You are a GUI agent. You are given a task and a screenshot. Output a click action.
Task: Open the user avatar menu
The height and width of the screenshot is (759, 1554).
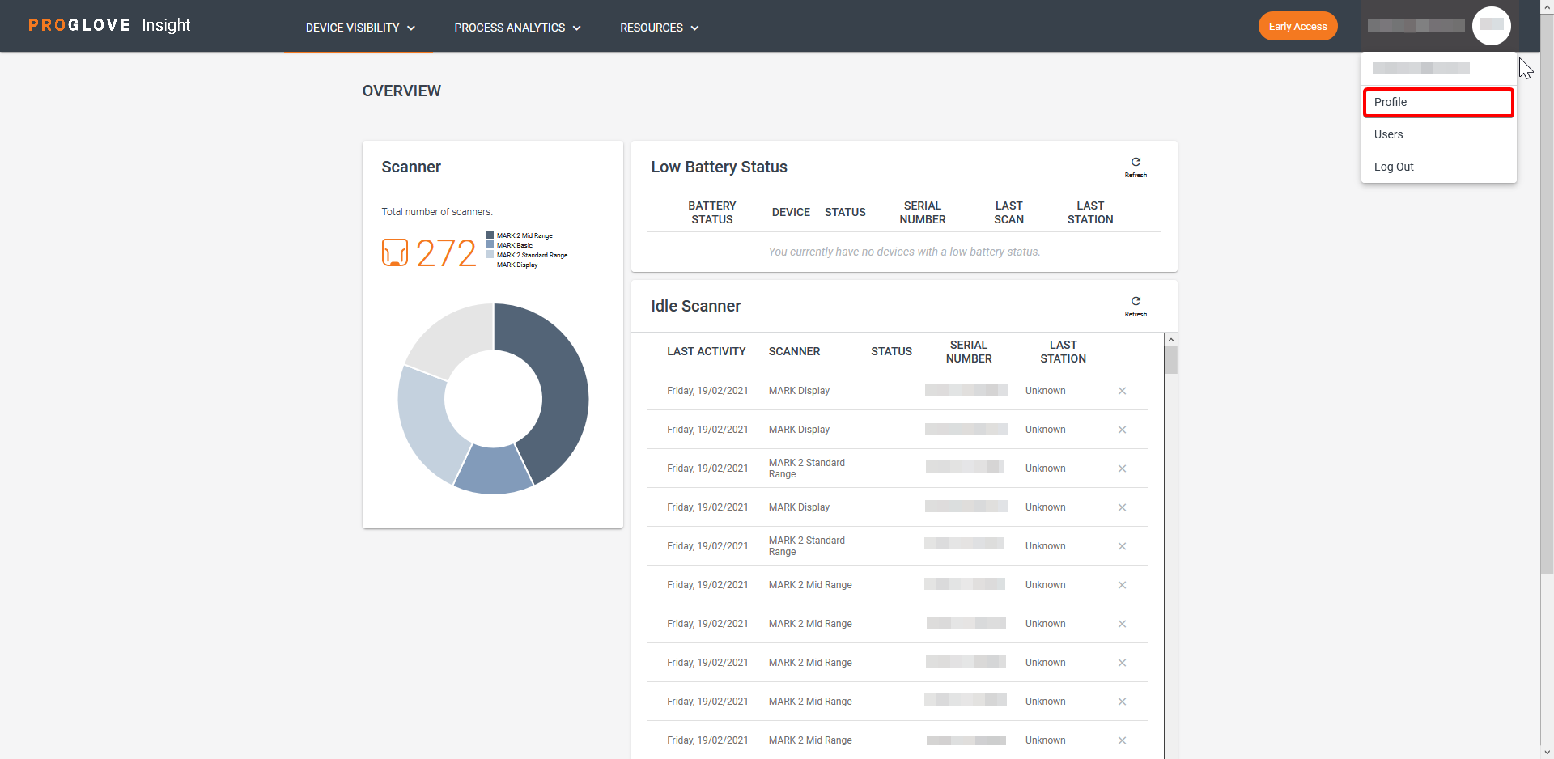point(1492,26)
